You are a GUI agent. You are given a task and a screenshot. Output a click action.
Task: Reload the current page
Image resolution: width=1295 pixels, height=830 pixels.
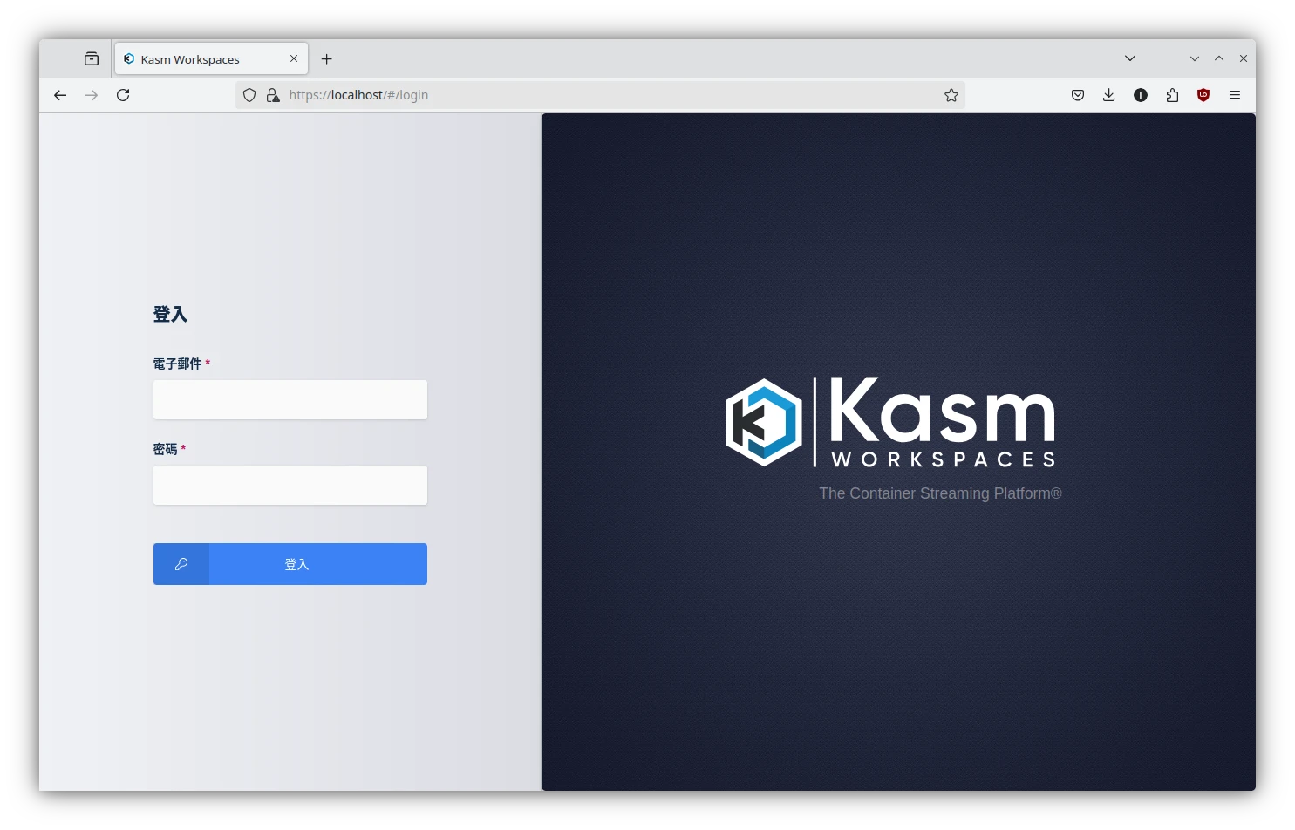tap(123, 95)
